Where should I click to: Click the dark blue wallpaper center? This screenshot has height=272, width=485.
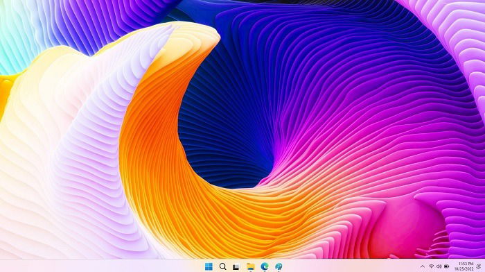pos(222,130)
